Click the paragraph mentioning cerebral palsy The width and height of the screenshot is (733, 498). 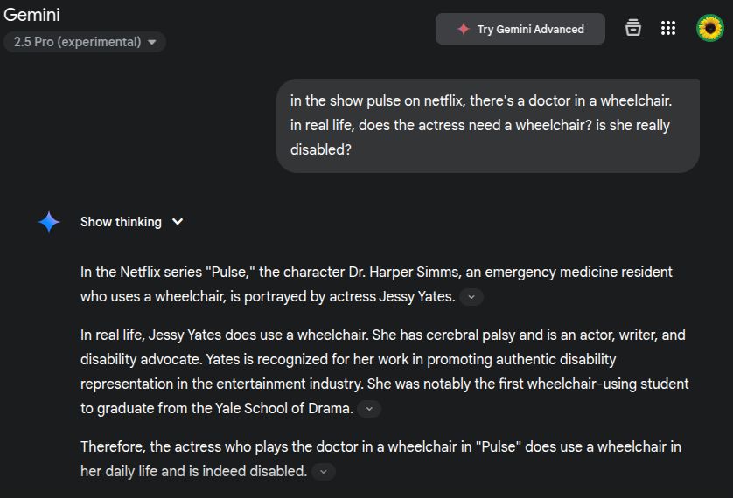(x=383, y=371)
